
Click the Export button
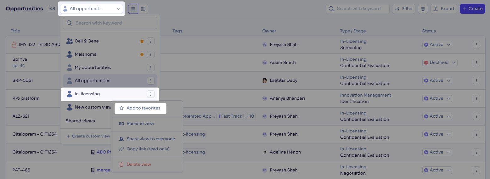(x=444, y=9)
